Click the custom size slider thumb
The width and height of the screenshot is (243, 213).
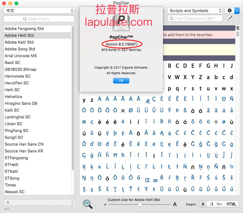(140, 205)
